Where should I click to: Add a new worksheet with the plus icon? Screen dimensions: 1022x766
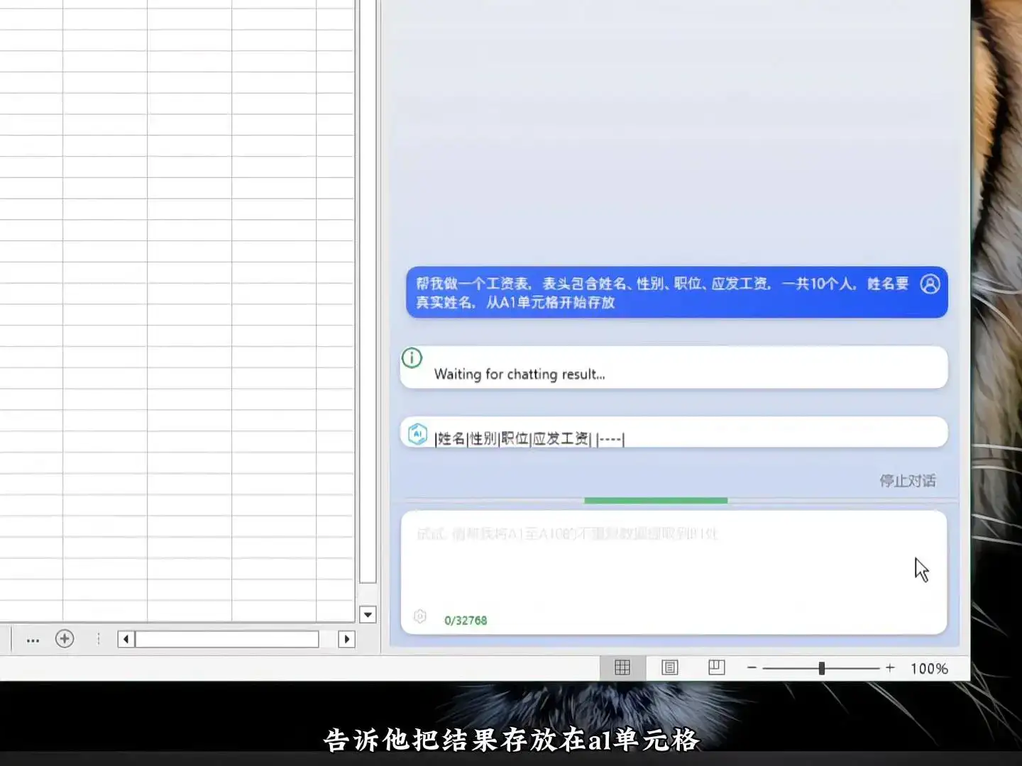click(65, 639)
